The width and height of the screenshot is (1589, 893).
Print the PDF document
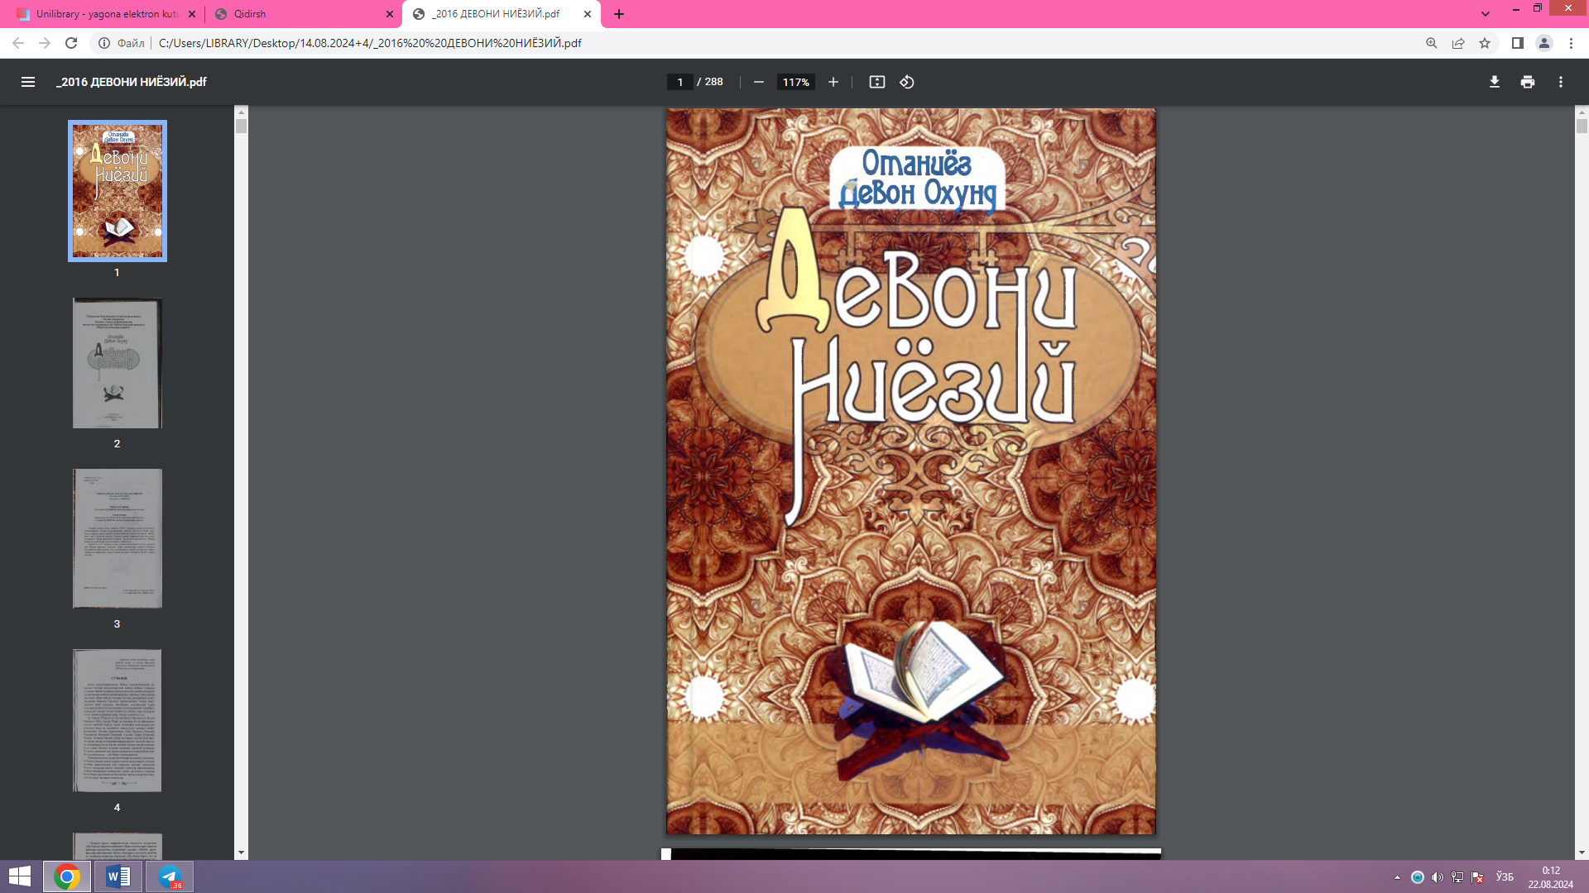(1528, 82)
